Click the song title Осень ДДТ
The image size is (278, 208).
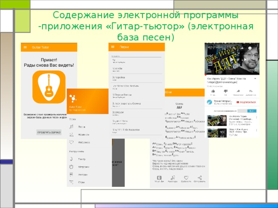pyautogui.click(x=179, y=106)
